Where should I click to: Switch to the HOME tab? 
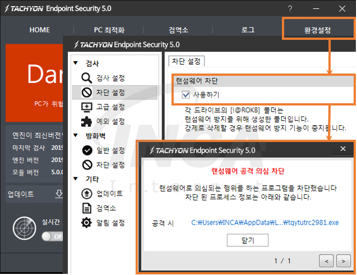(x=40, y=30)
